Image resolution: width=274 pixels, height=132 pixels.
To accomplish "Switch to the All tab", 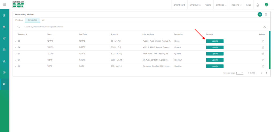I will click(43, 20).
